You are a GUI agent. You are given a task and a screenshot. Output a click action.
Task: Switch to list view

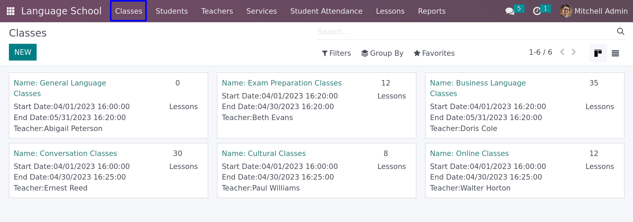[615, 53]
